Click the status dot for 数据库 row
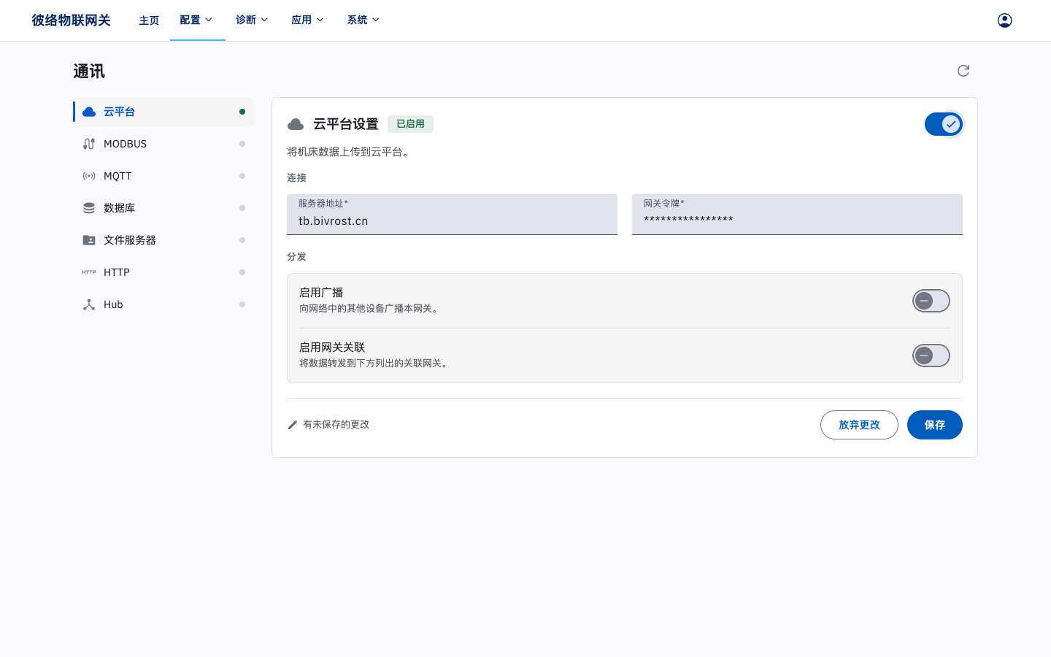1051x657 pixels. (242, 208)
